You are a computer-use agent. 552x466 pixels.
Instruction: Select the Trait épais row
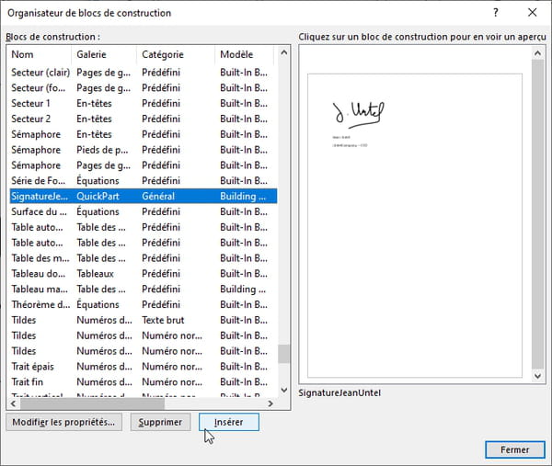(x=144, y=367)
